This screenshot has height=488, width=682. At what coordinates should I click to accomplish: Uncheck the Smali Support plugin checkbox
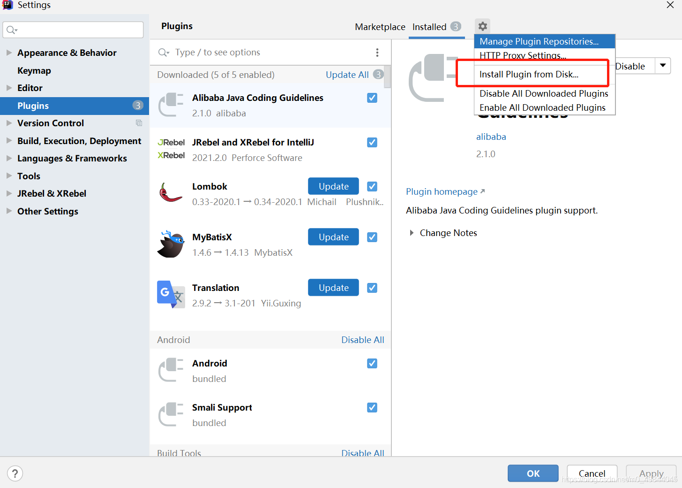coord(372,407)
